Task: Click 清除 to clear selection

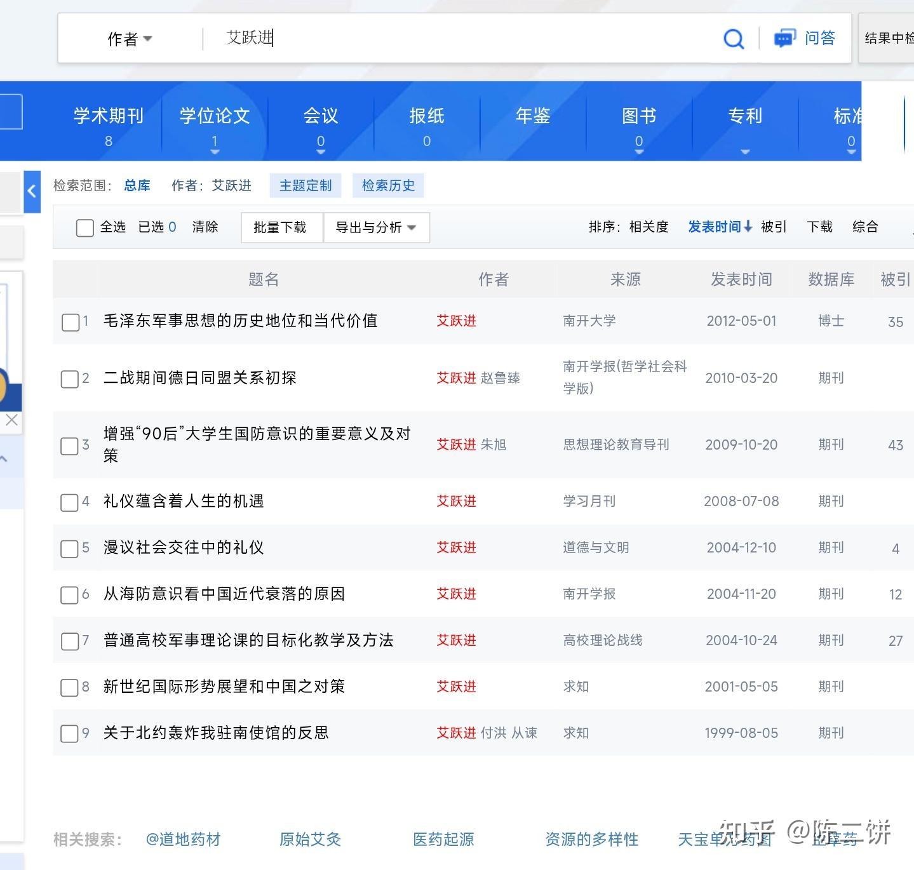Action: point(205,227)
